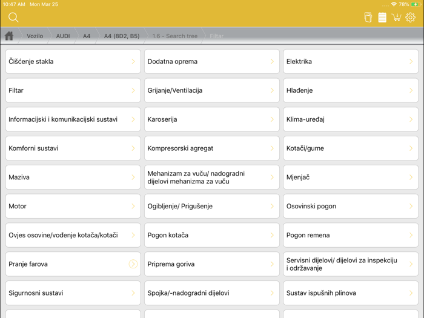Tap the battery indicator in status bar

click(x=415, y=4)
